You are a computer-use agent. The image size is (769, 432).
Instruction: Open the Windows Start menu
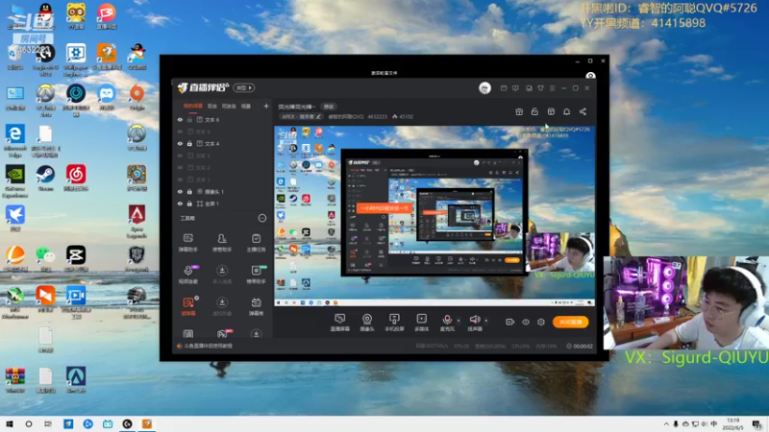click(10, 423)
